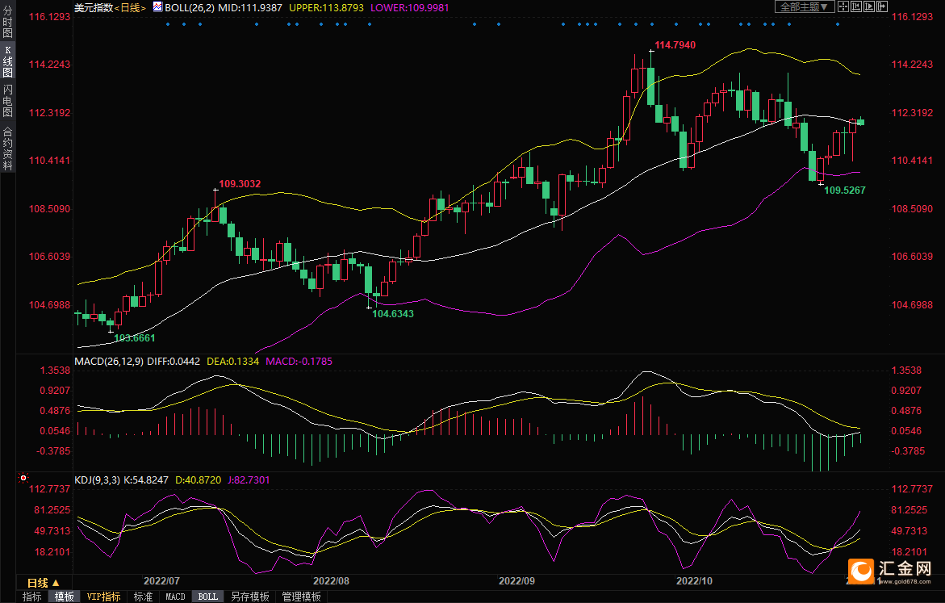Screen dimensions: 945x603
Task: Click the 2022/08 date on time axis
Action: coord(331,580)
